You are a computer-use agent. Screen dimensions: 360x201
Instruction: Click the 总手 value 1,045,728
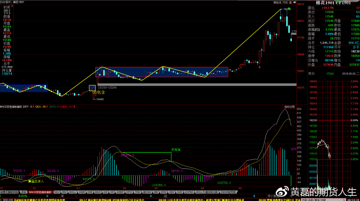327,43
